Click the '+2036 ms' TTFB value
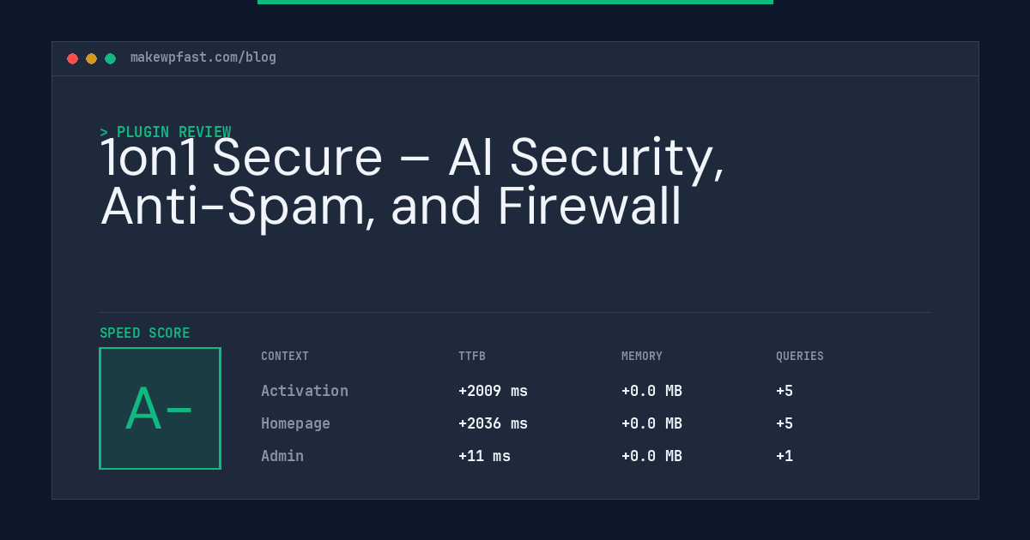 (493, 423)
